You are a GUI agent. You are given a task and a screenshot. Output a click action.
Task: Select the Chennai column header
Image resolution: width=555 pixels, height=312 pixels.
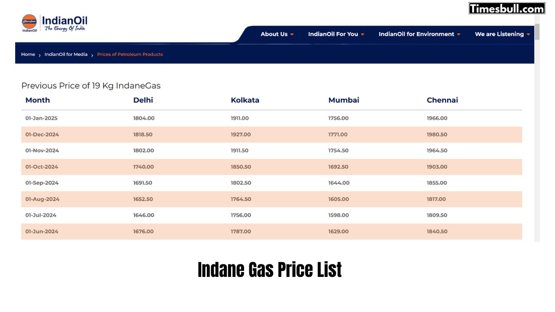coord(442,100)
